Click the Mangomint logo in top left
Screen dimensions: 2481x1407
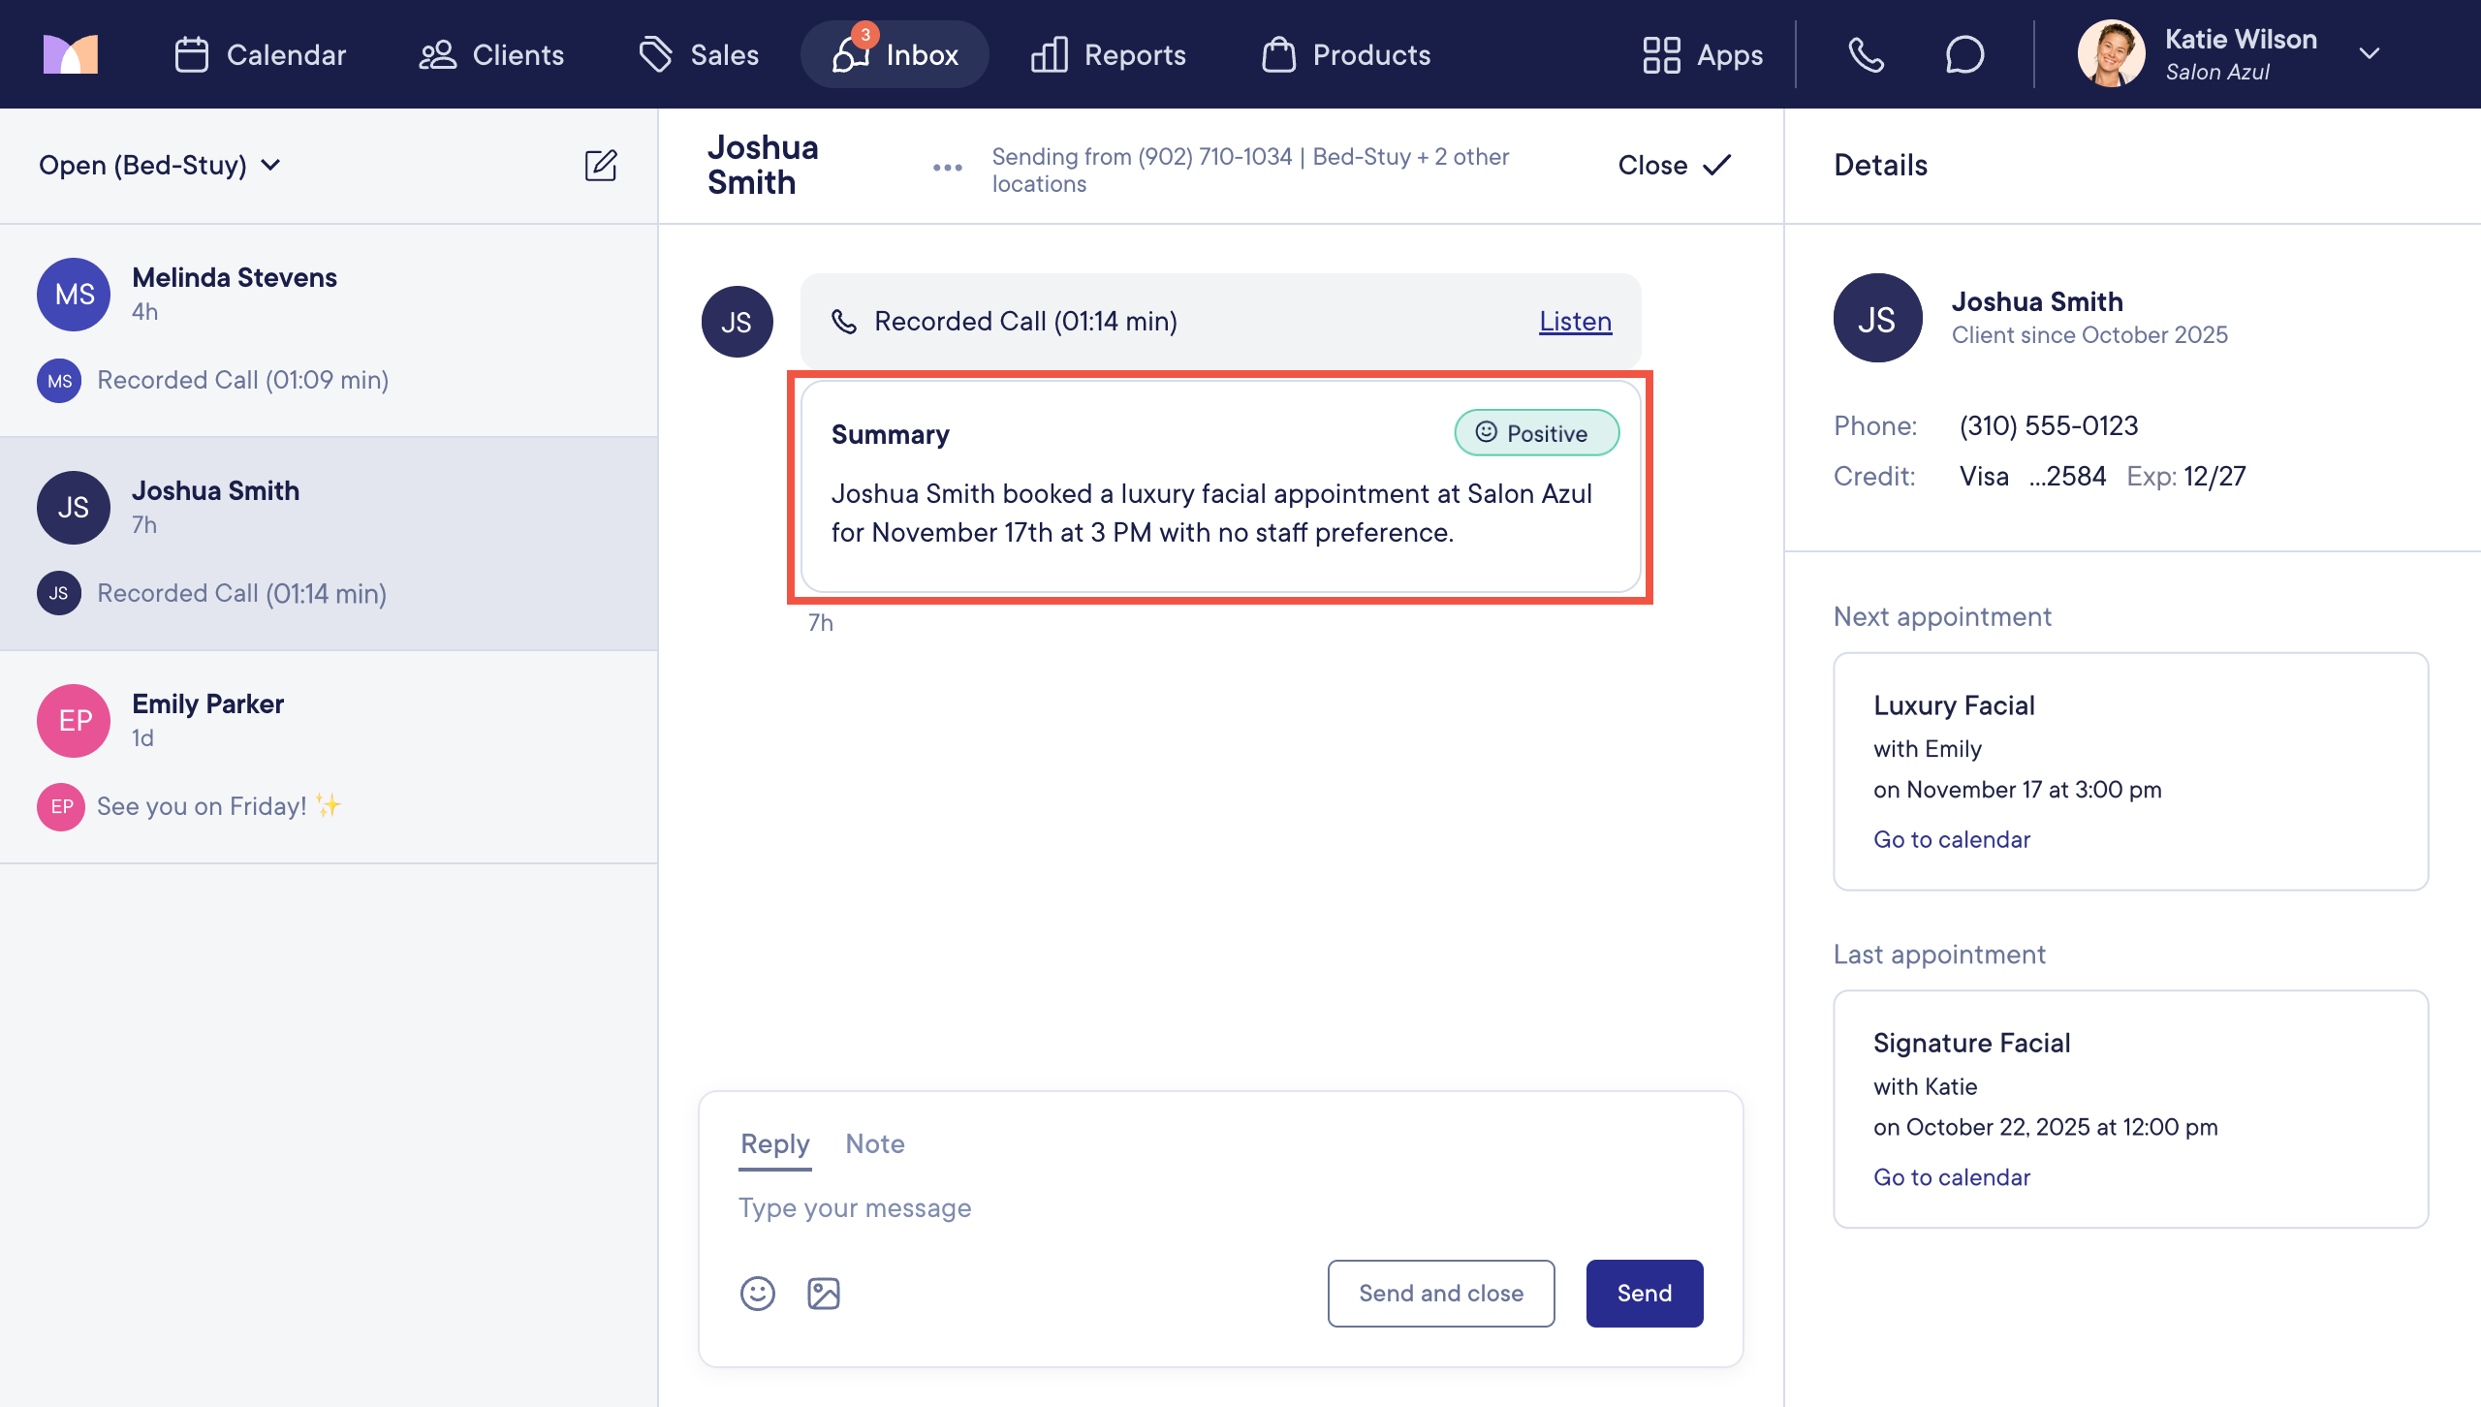[x=71, y=55]
